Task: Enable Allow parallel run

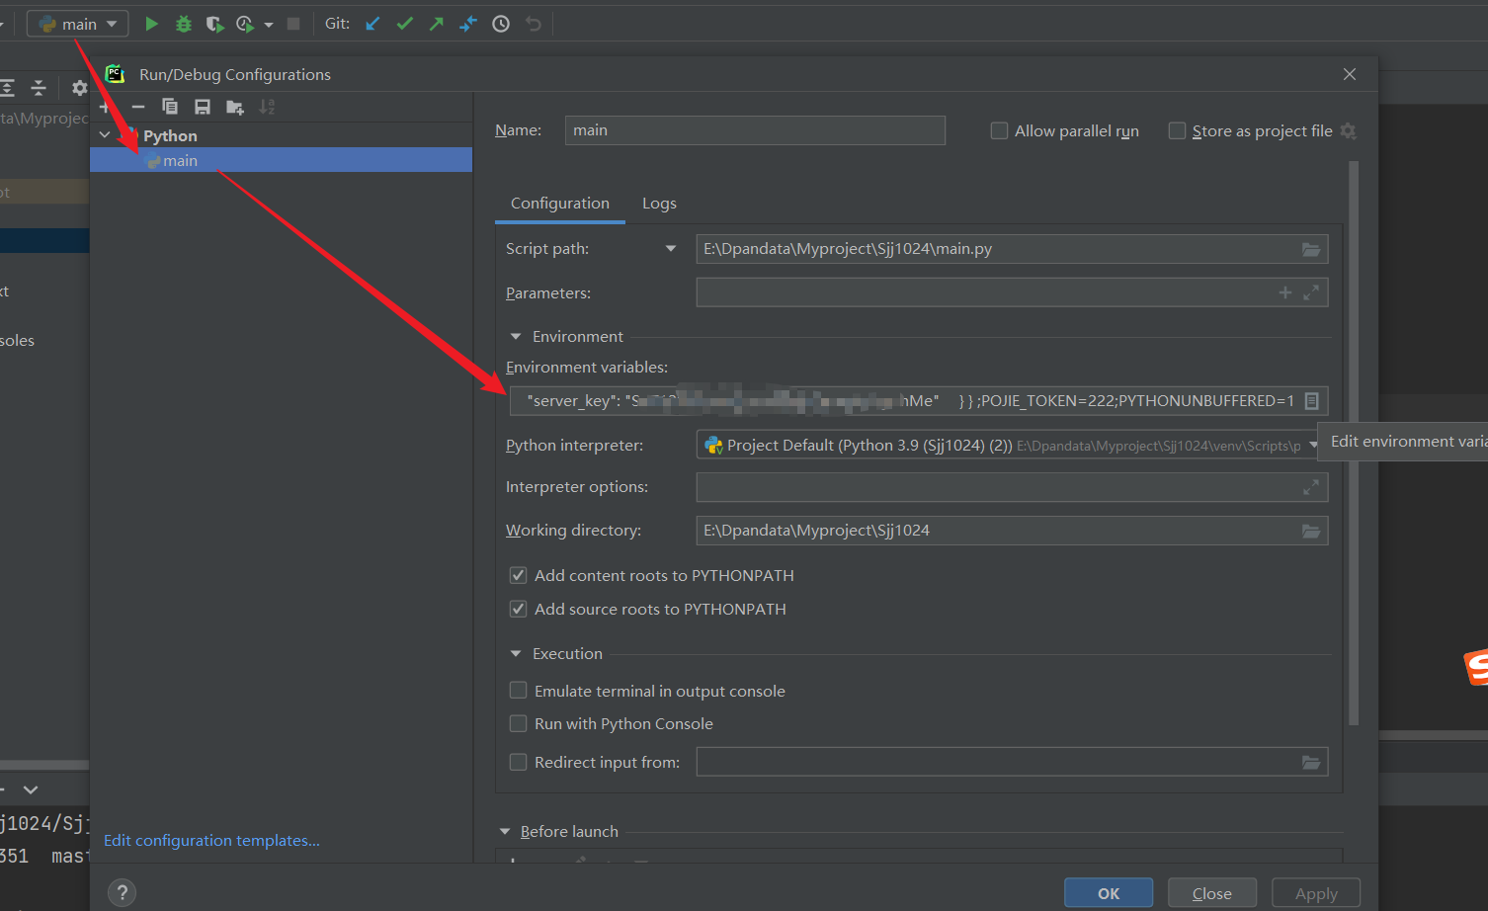Action: [999, 129]
